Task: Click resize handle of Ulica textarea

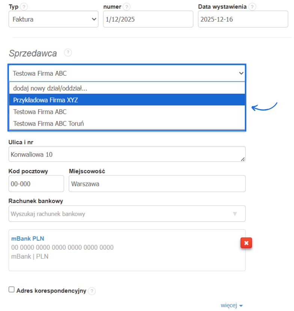Action: click(x=243, y=159)
